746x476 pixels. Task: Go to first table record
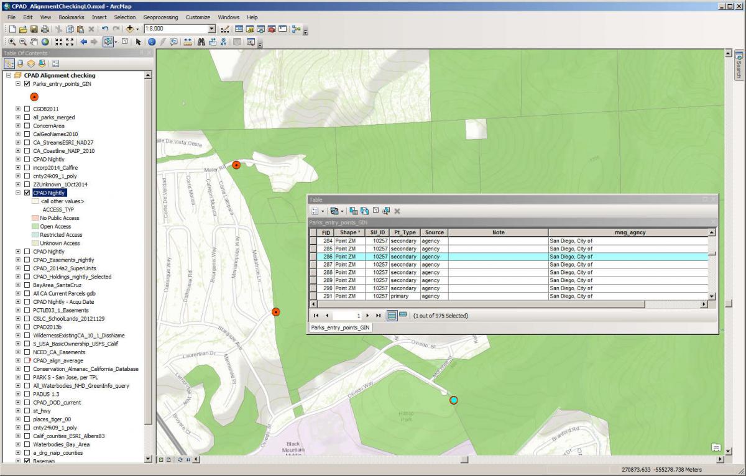click(x=316, y=316)
